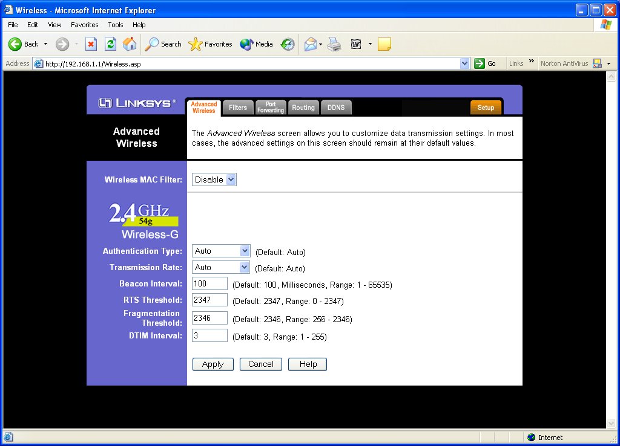Open the Favorites panel

pyautogui.click(x=210, y=44)
